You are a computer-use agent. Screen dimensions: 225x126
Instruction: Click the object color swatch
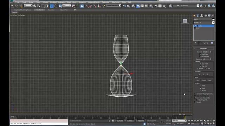[x=213, y=19]
